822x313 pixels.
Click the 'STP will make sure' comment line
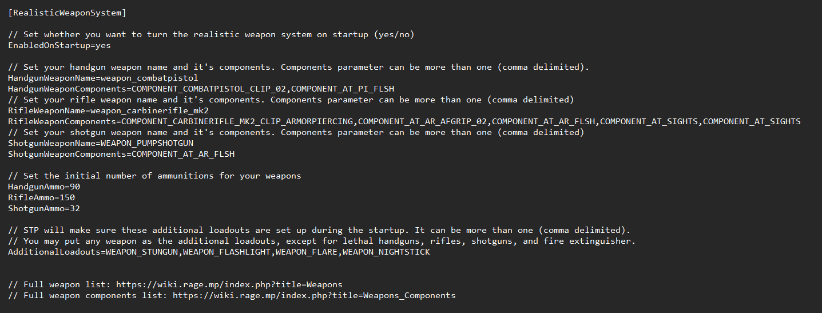point(319,230)
